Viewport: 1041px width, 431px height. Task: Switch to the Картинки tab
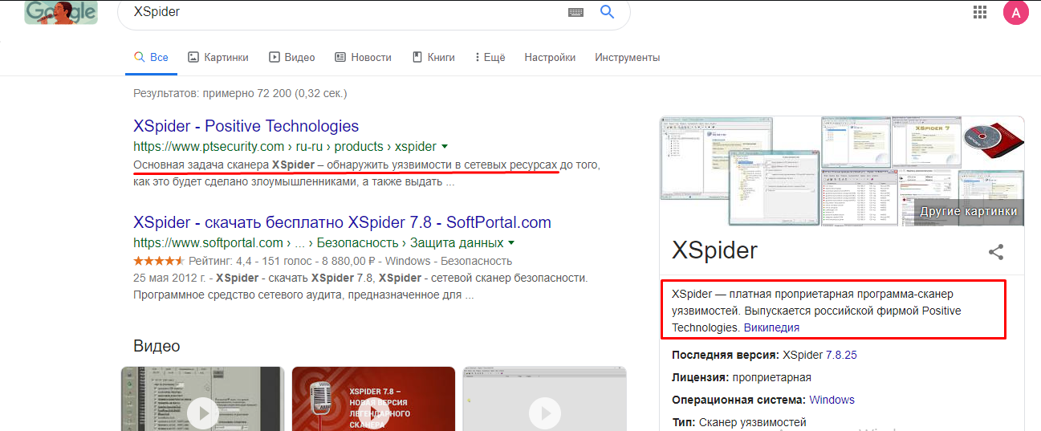pyautogui.click(x=218, y=58)
